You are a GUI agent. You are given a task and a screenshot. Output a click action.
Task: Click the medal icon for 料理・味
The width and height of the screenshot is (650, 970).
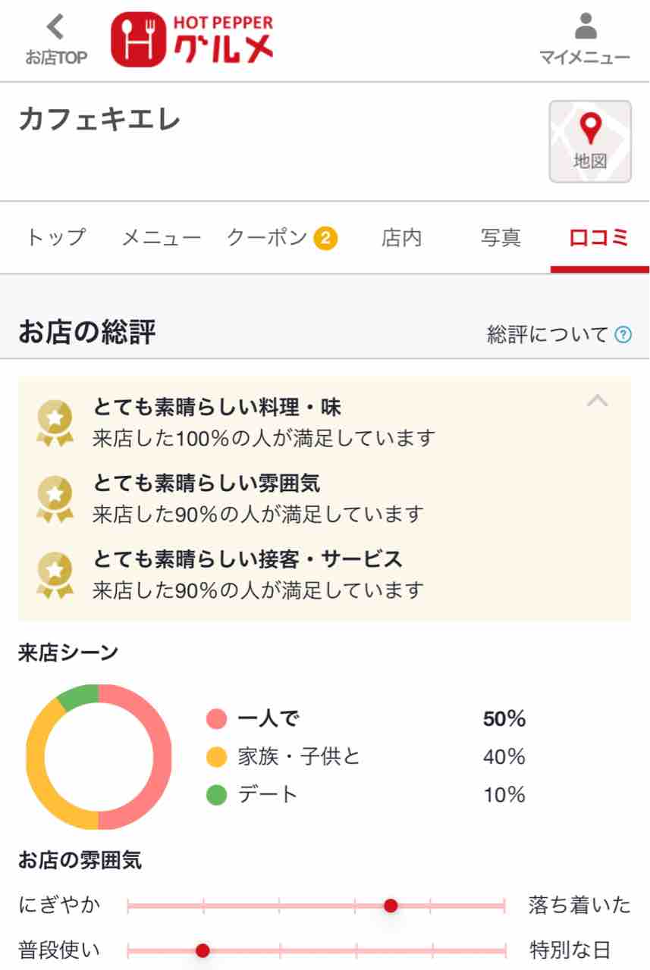(55, 423)
